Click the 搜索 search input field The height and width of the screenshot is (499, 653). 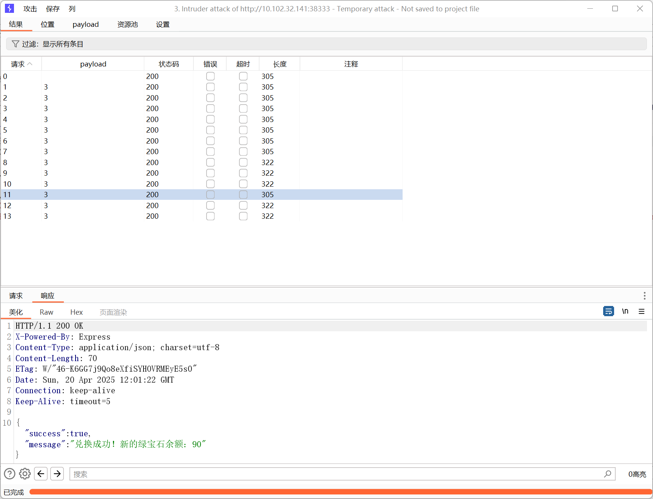pyautogui.click(x=336, y=474)
